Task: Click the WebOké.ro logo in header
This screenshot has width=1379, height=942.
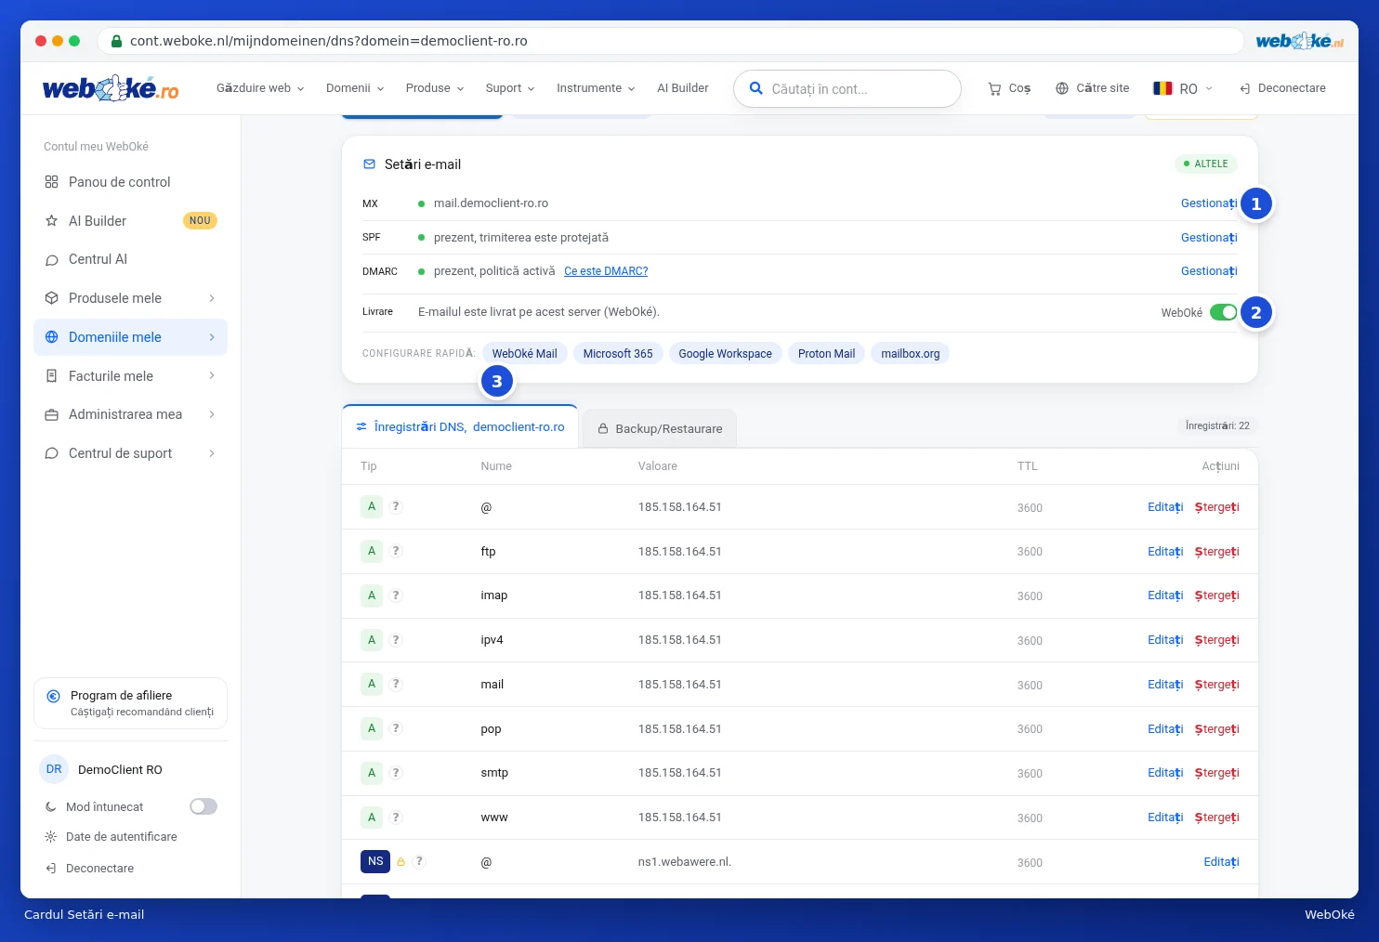Action: coord(111,88)
